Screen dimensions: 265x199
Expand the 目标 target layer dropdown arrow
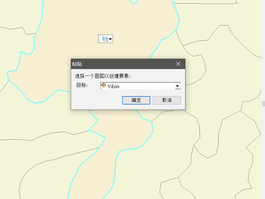click(178, 86)
